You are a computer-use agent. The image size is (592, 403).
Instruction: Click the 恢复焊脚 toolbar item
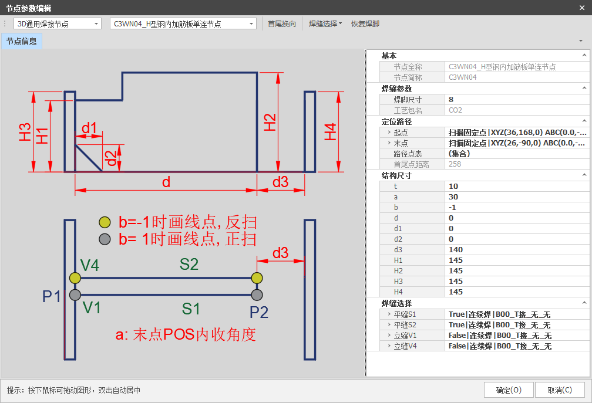click(x=365, y=23)
